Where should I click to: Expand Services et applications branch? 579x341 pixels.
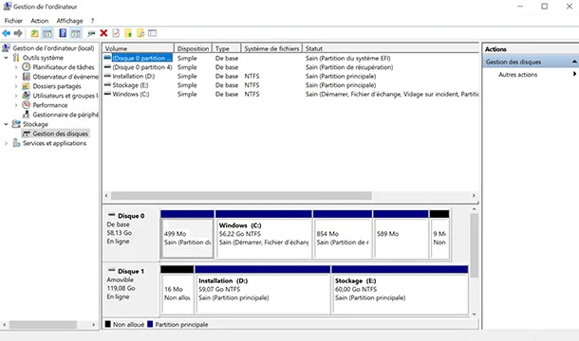point(6,143)
